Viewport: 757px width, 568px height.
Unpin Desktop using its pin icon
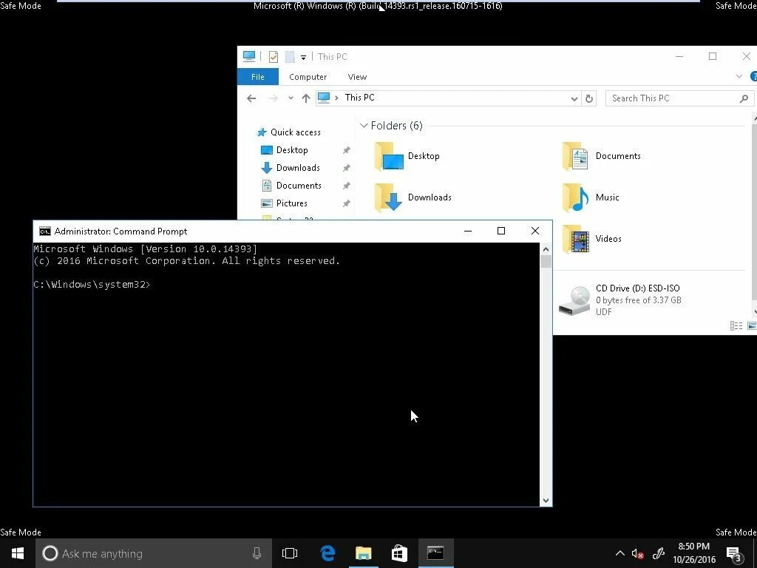click(346, 150)
